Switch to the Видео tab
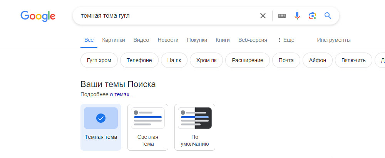385x158 pixels. (141, 40)
